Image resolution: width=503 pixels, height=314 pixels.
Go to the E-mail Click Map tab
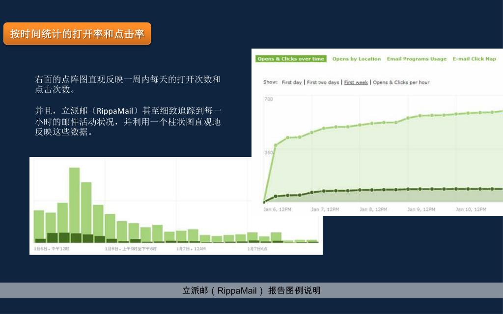coord(474,59)
